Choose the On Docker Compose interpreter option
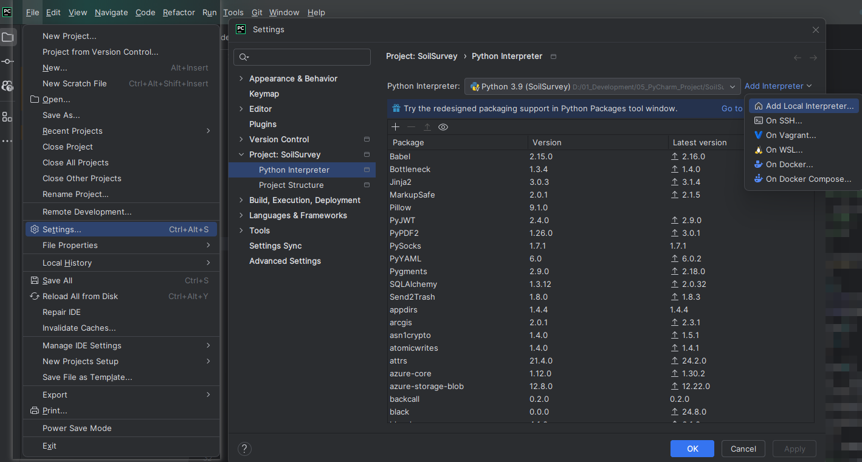 [x=804, y=179]
